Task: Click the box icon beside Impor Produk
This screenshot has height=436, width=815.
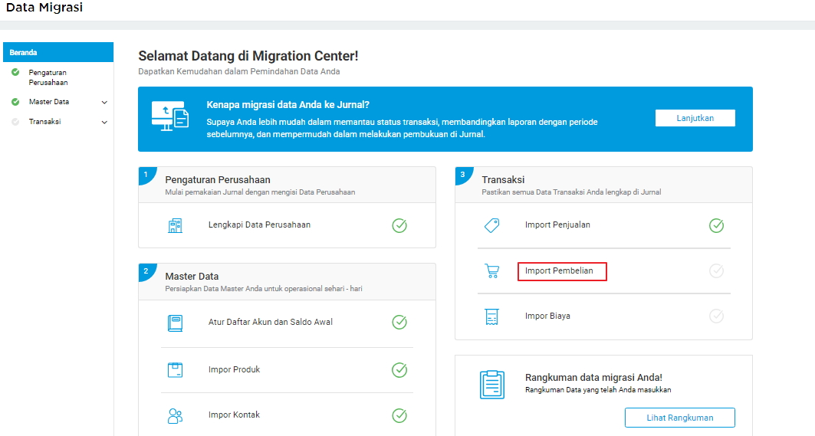Action: click(x=175, y=370)
